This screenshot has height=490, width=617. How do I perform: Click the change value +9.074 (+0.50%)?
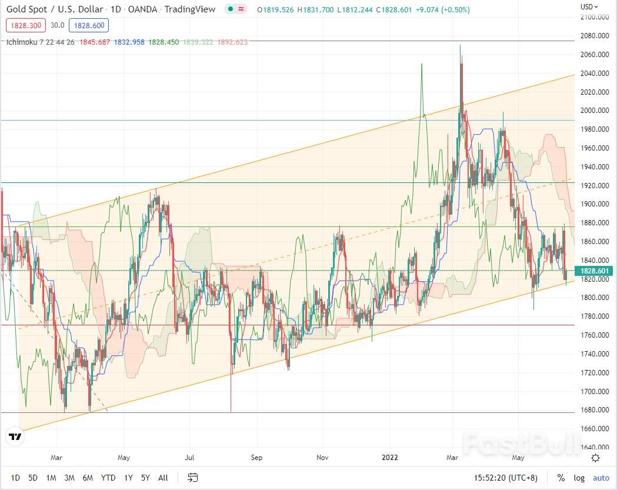click(x=443, y=10)
